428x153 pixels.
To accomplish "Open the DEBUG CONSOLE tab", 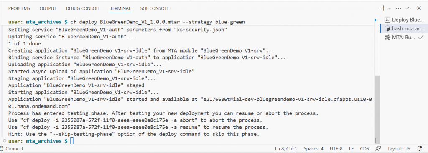I will click(83, 8).
